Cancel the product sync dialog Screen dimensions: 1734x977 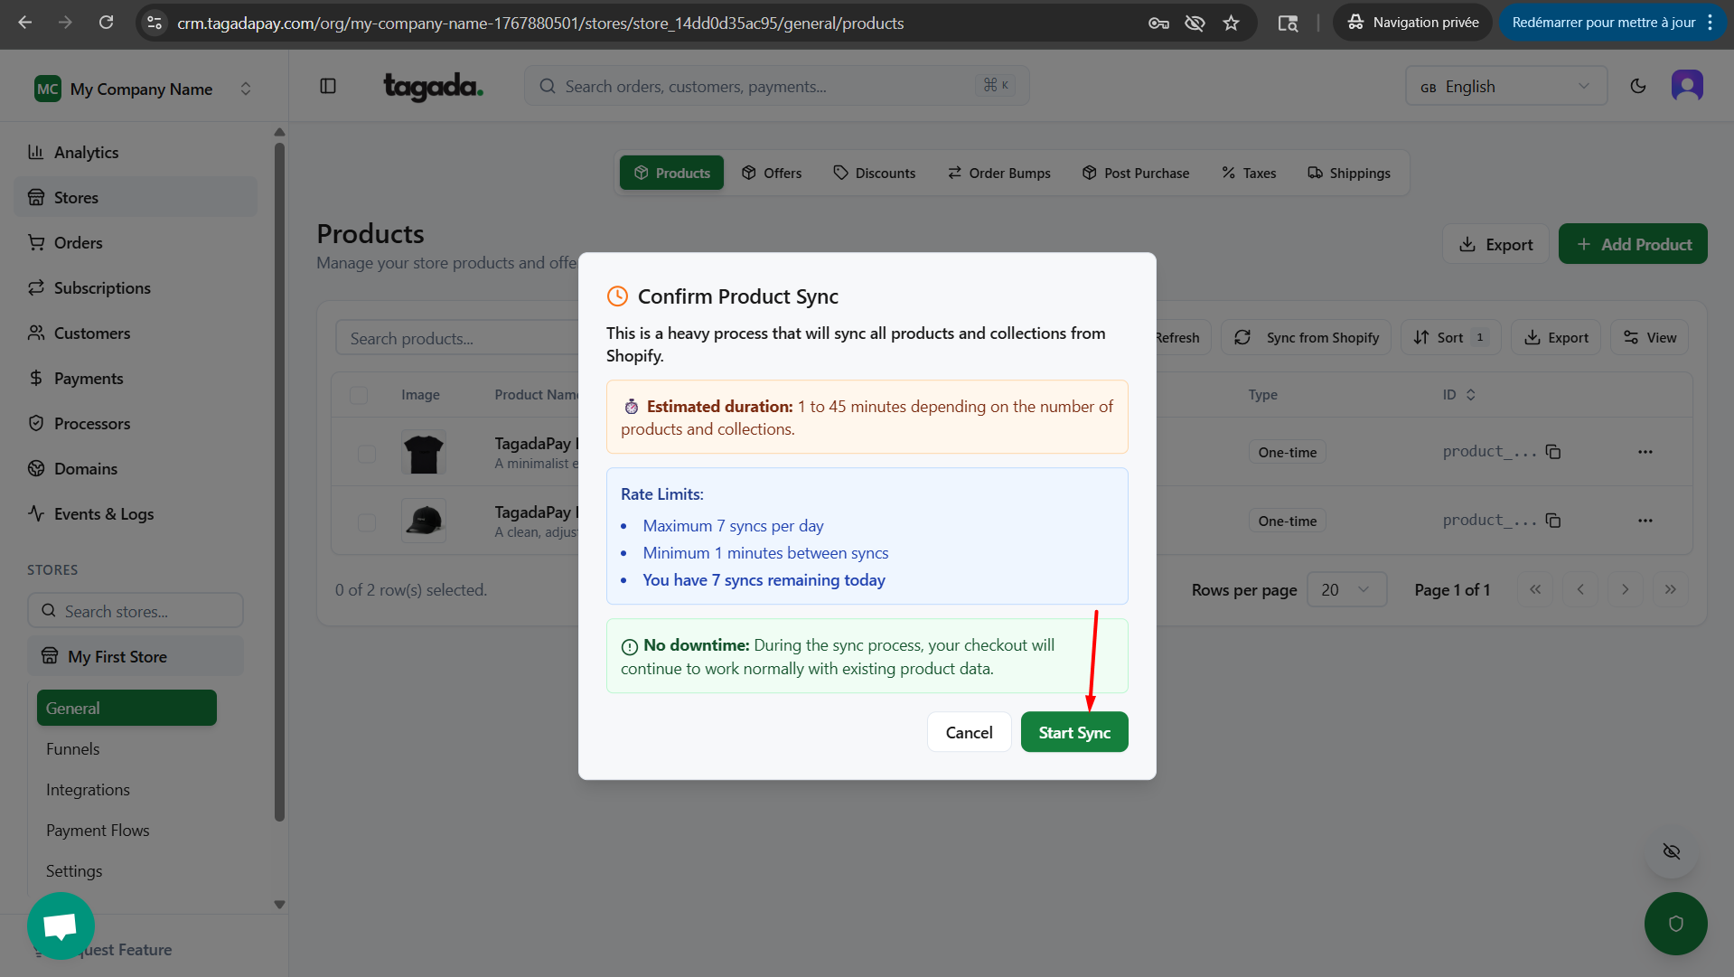click(969, 732)
